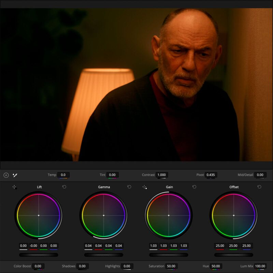
Task: Select the Offset blue value 25.00
Action: pyautogui.click(x=247, y=246)
